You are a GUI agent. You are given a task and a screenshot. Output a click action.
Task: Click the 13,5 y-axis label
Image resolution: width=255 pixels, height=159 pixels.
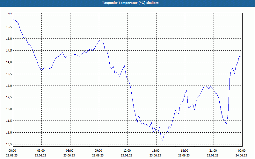coord(9,74)
